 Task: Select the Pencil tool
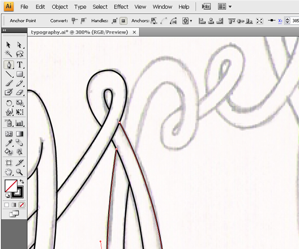click(19, 83)
